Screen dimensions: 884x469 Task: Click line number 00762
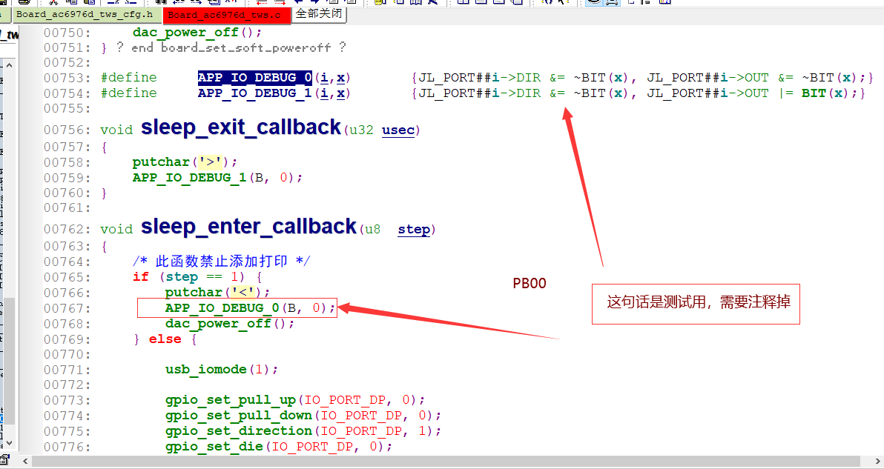click(x=67, y=229)
